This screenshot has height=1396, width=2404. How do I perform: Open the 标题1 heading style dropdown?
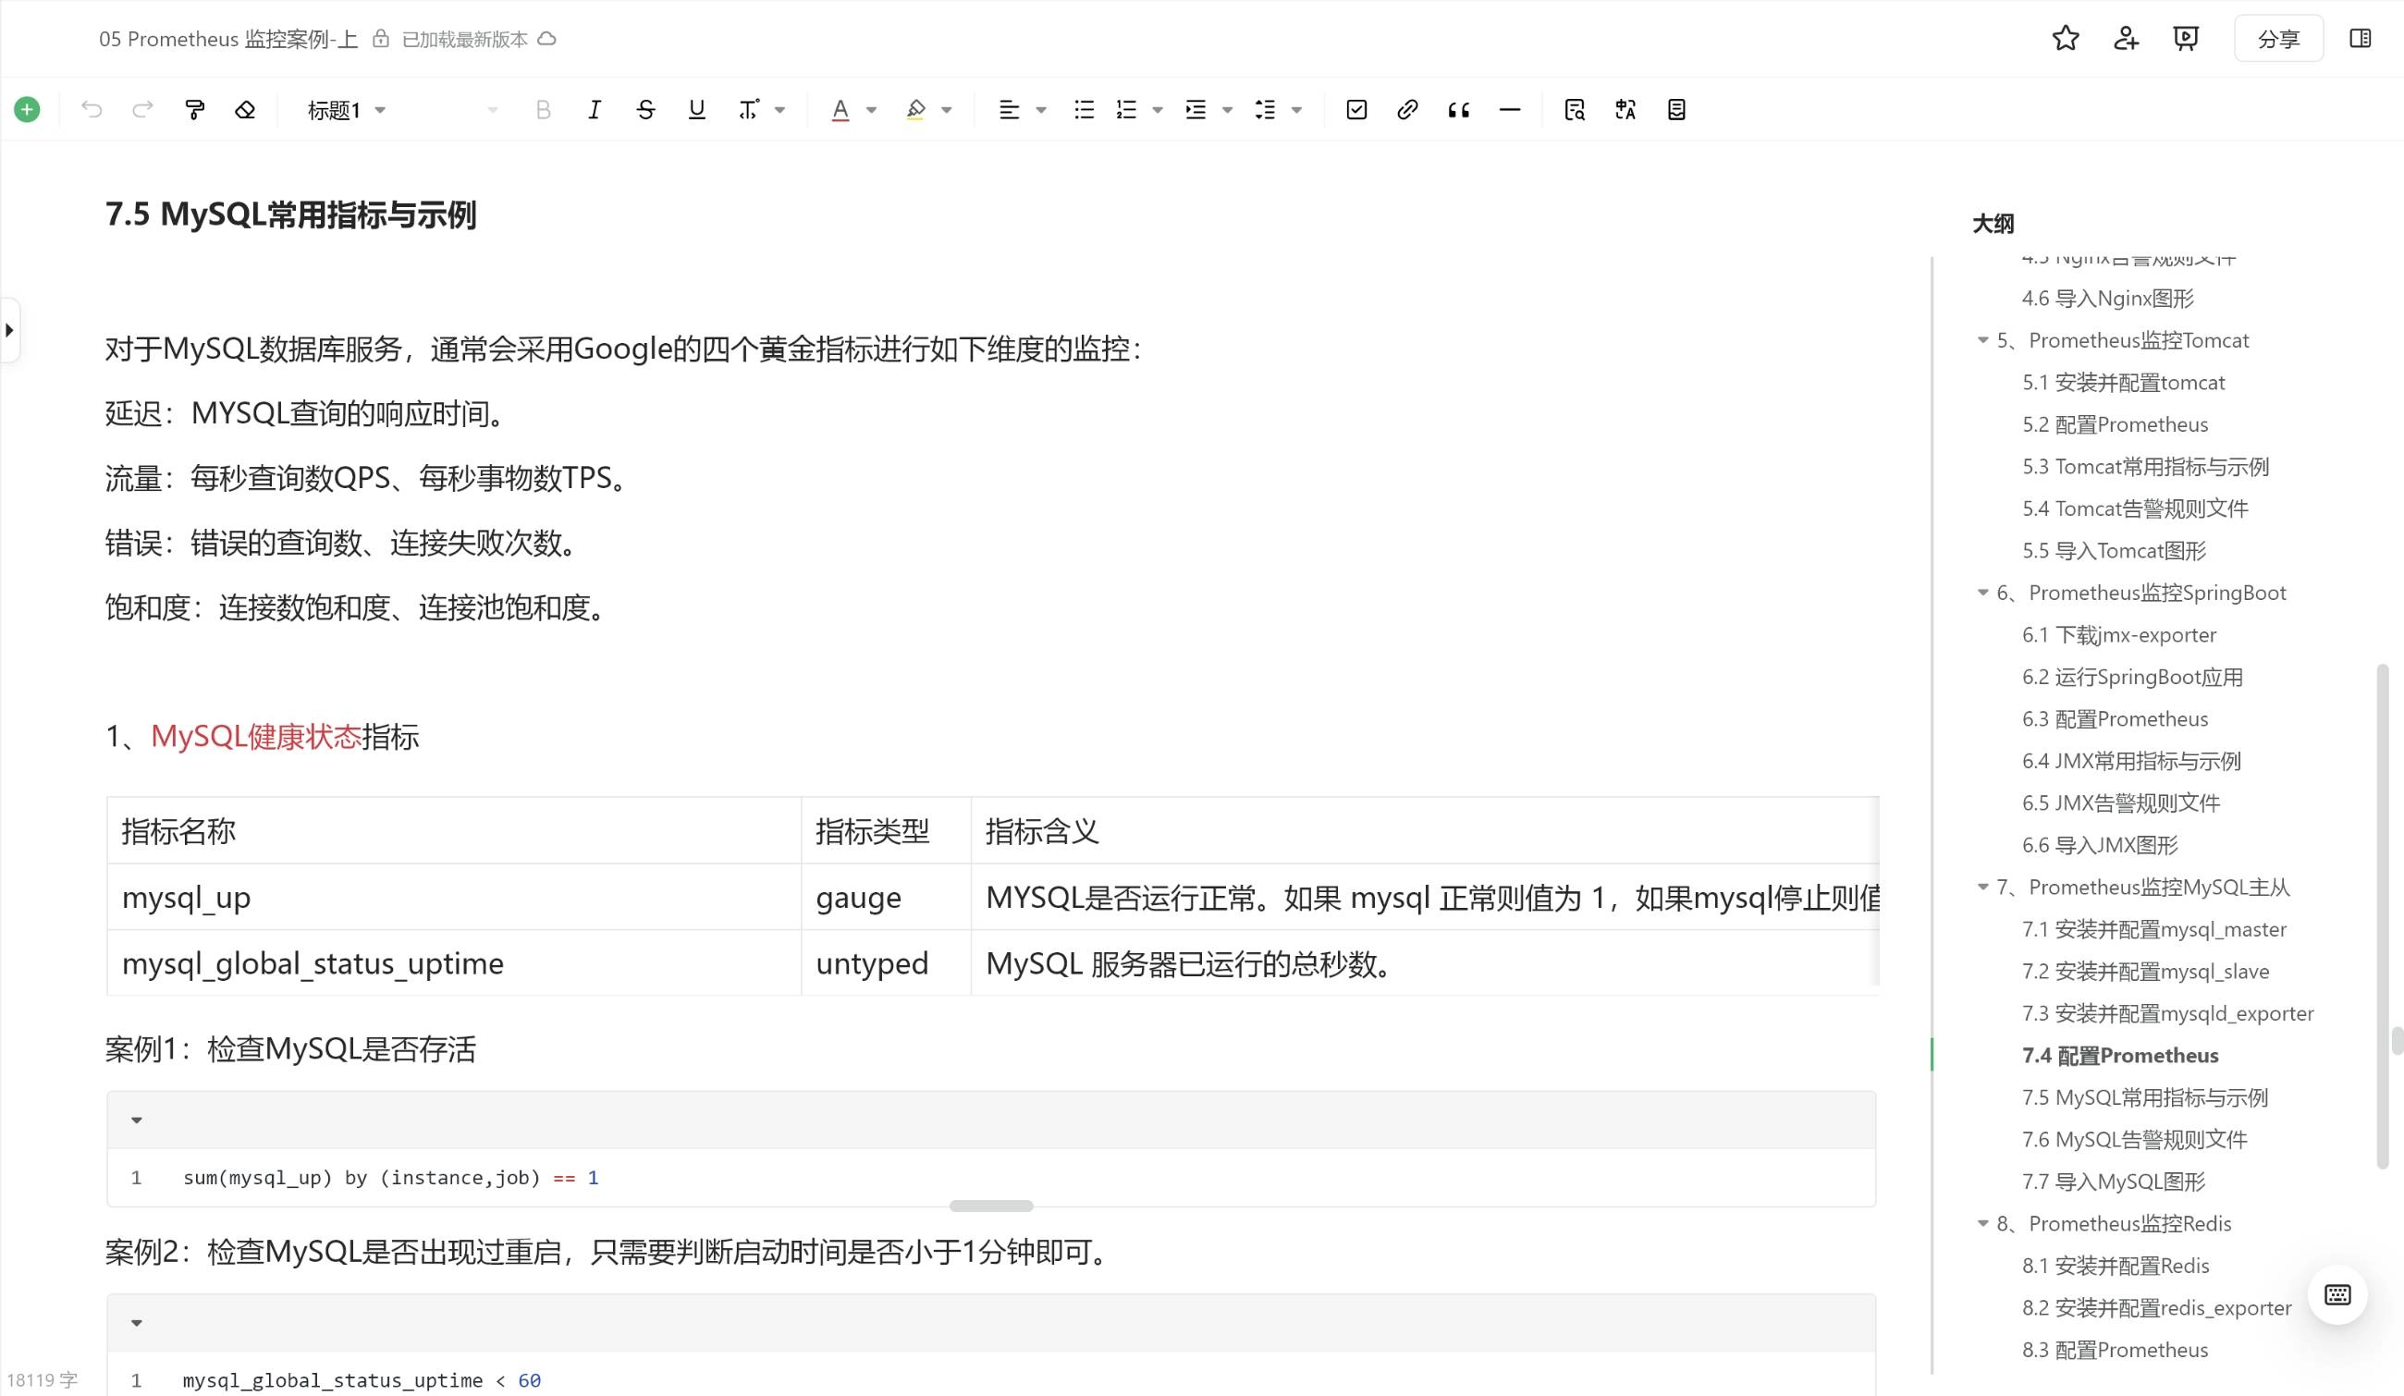tap(347, 109)
